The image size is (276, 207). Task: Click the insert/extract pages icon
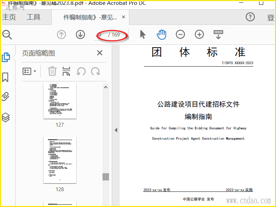[66, 71]
